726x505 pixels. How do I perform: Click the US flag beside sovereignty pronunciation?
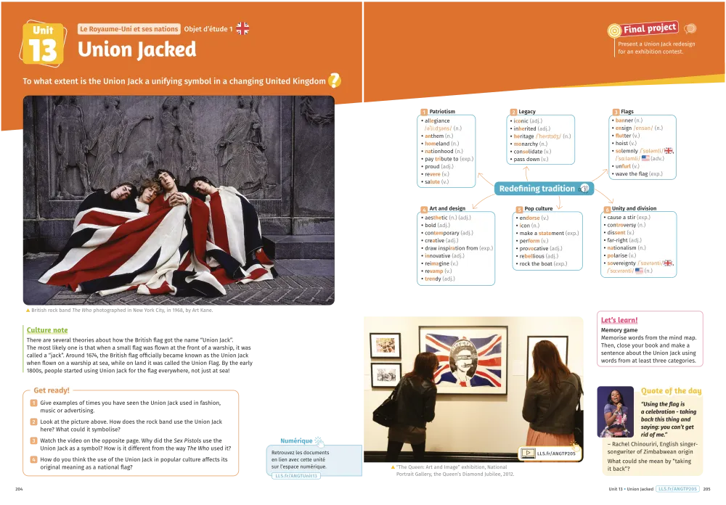click(639, 271)
